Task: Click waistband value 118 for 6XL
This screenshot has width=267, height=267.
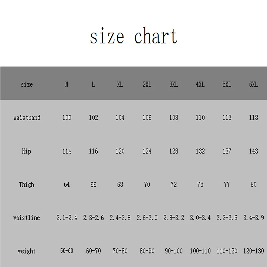Action: [x=253, y=118]
